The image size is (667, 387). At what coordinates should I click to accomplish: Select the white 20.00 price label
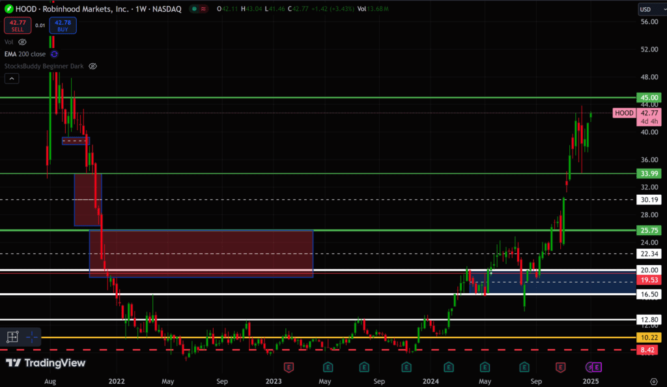pos(649,270)
